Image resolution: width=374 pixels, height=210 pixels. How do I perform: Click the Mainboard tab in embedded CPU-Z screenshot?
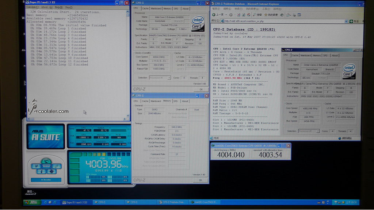(306, 55)
